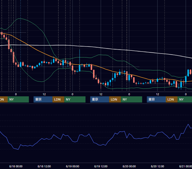
Task: Select the NY session block starting late 8/19
Action: (132, 99)
